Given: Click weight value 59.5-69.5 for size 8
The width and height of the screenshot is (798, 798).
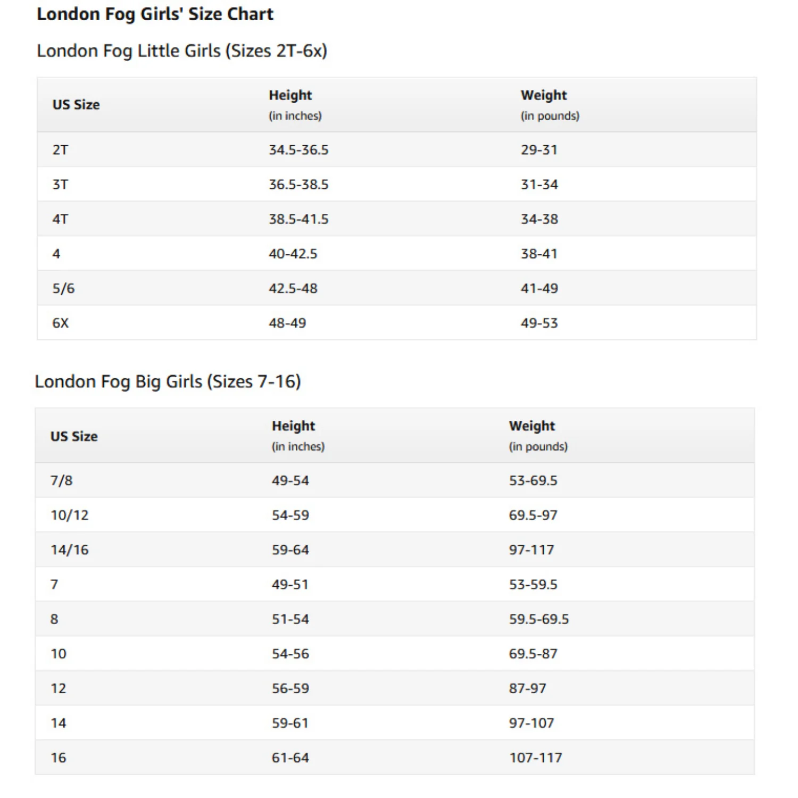Looking at the screenshot, I should point(539,619).
